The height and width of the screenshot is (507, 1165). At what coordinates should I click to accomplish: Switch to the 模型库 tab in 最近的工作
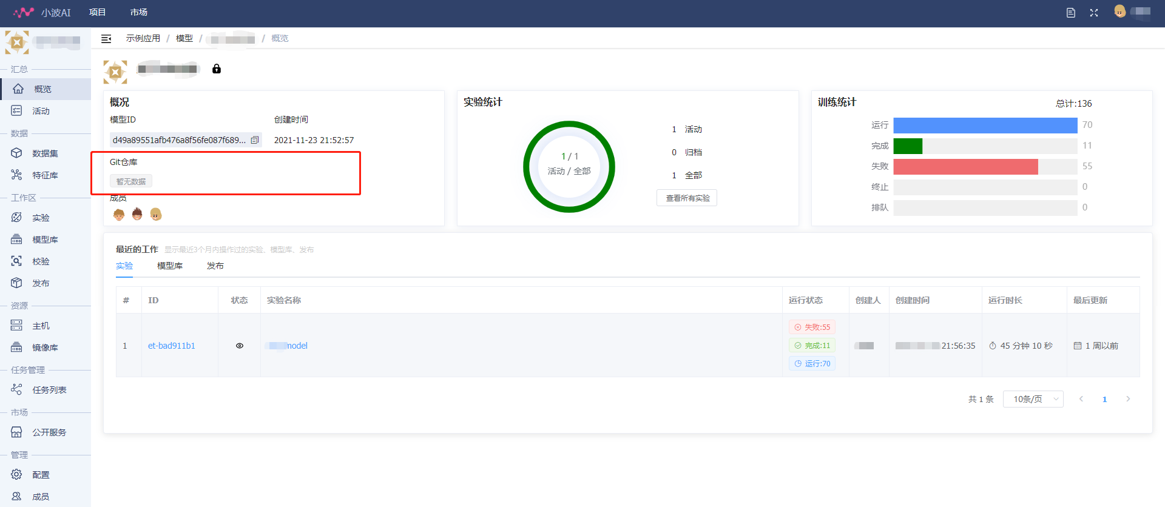pos(170,266)
